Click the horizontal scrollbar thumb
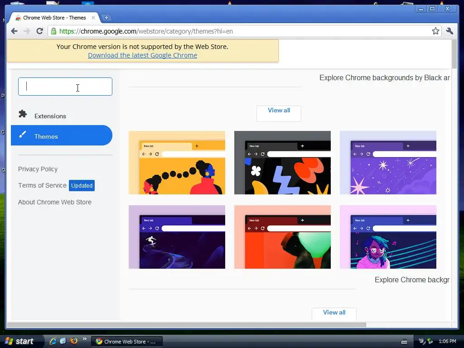 186,325
